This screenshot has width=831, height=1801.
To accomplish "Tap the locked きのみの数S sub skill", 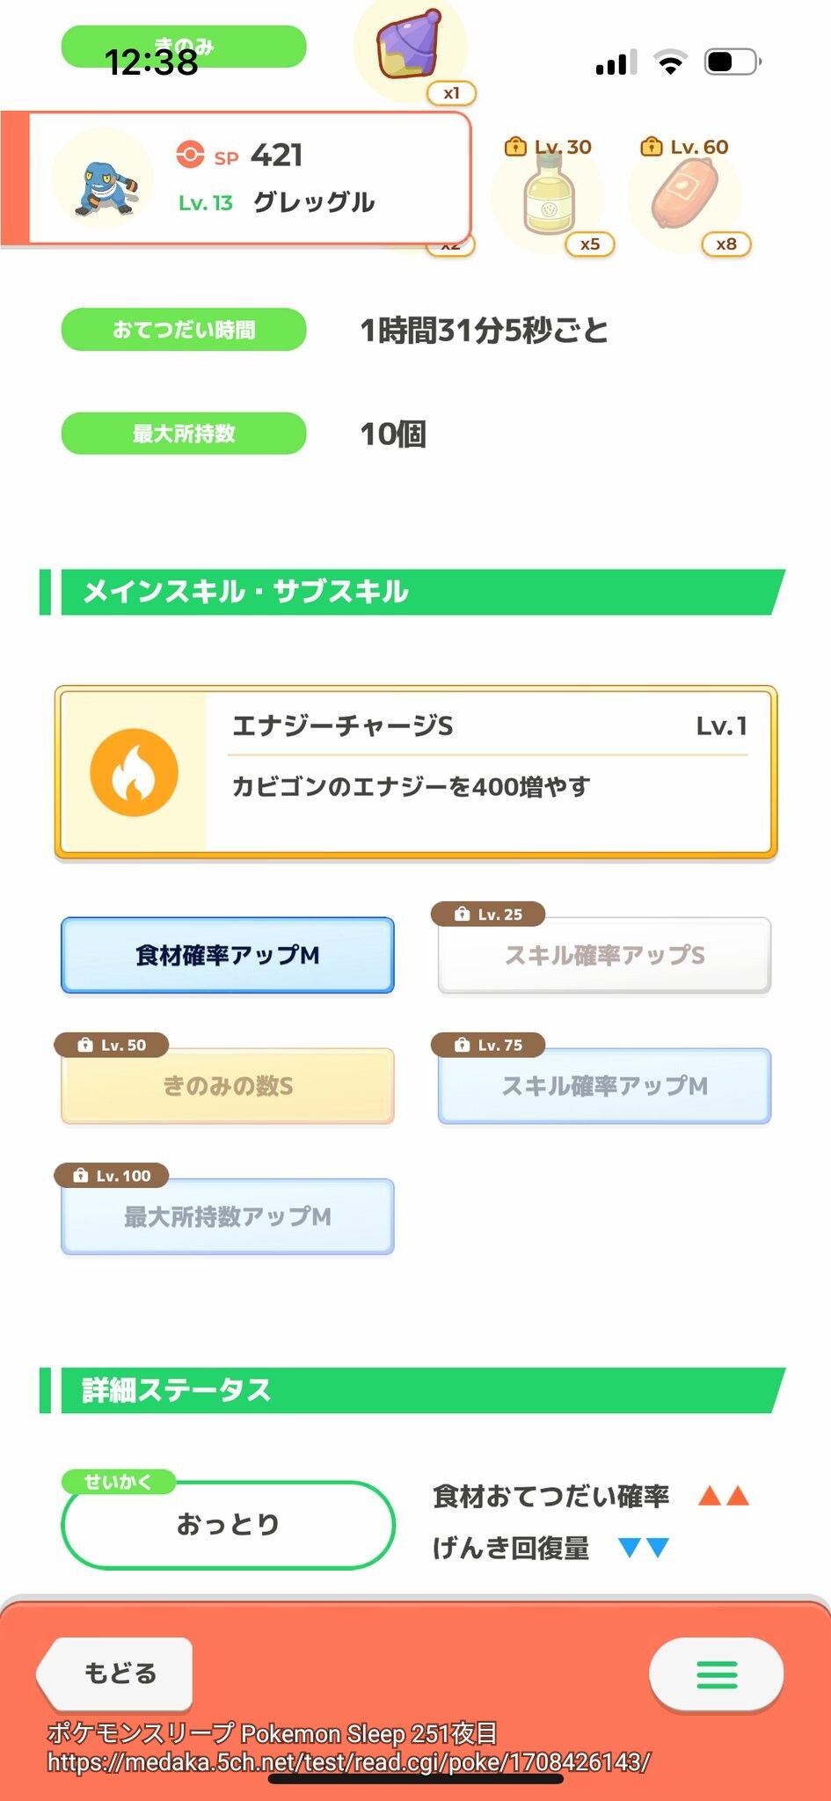I will pyautogui.click(x=227, y=1086).
